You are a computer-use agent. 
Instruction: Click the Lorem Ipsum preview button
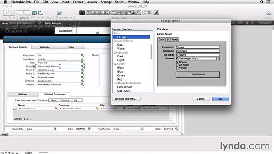[x=198, y=75]
